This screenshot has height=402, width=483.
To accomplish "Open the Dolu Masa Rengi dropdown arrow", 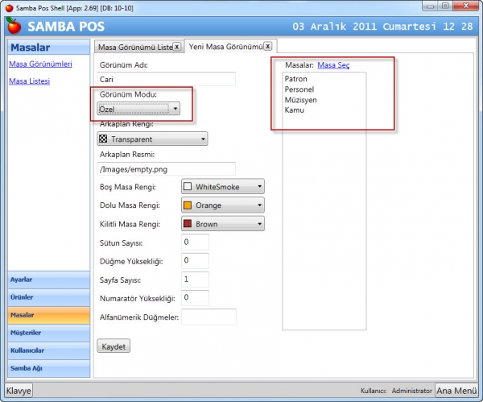I will 259,205.
